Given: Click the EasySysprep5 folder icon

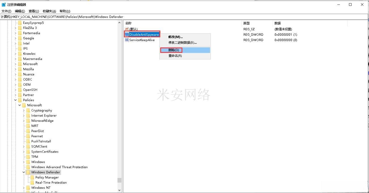Looking at the screenshot, I should (x=20, y=23).
